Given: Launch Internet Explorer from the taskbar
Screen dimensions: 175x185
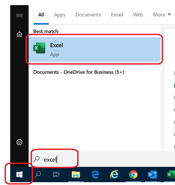Looking at the screenshot, I should pos(114,174).
